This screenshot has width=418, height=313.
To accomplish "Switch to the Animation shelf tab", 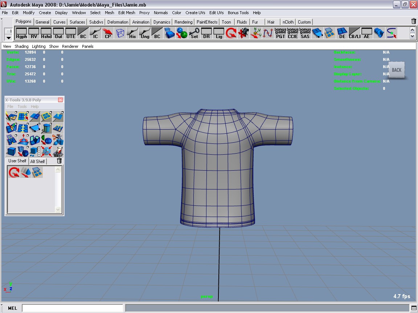I will [141, 22].
